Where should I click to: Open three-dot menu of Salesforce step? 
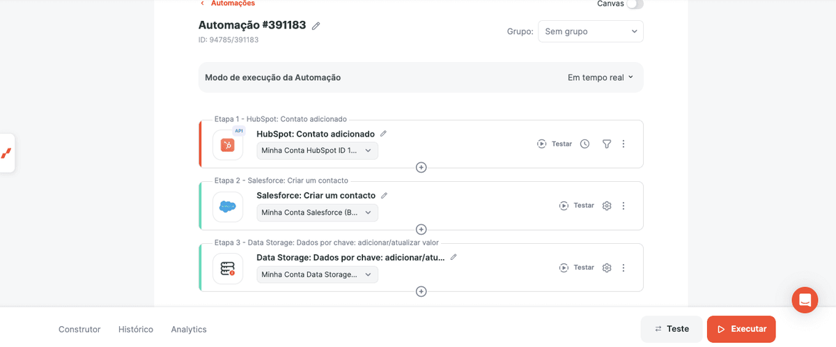pos(624,206)
